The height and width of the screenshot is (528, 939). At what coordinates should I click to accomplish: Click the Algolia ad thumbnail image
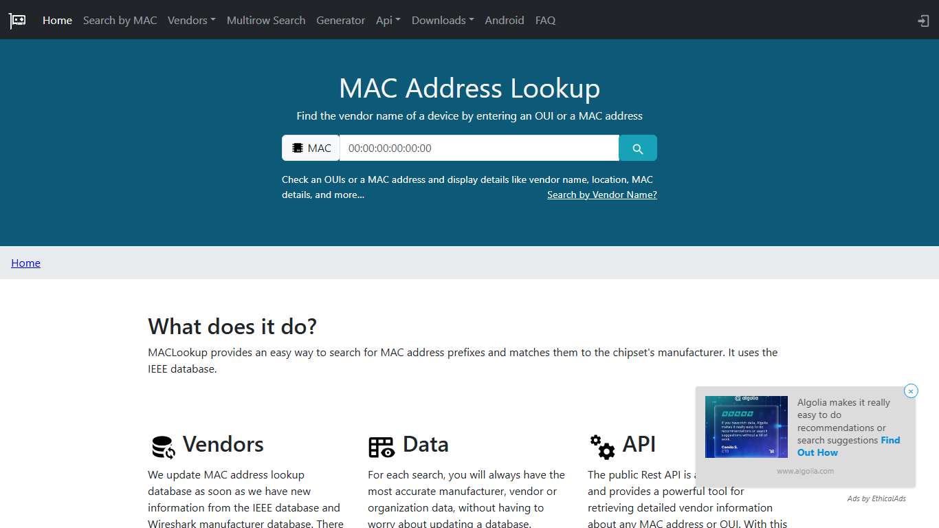click(x=747, y=426)
